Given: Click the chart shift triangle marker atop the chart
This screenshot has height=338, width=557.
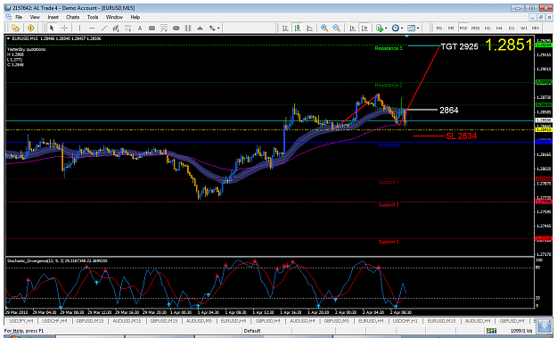Looking at the screenshot, I should pyautogui.click(x=406, y=37).
